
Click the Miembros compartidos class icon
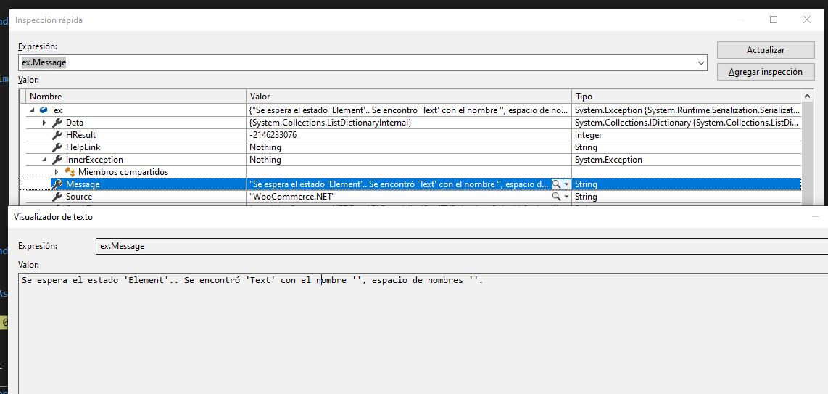pos(70,172)
